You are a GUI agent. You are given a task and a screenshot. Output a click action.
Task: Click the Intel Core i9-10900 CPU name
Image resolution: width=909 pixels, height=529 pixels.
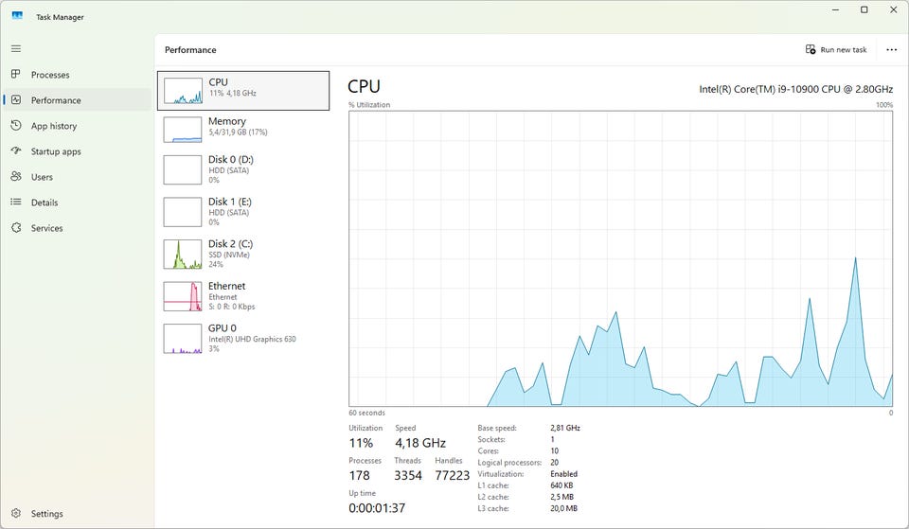click(795, 89)
